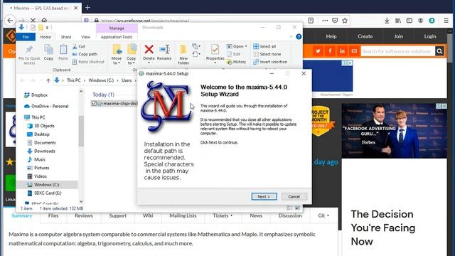The width and height of the screenshot is (455, 256).
Task: Click Select all in the ribbon
Action: pos(264,46)
